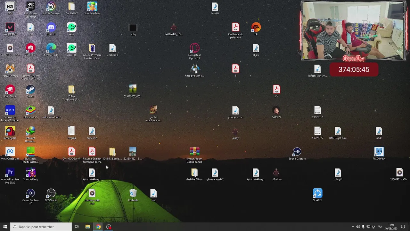Select Backrooms Escape Together icon

pos(10,111)
